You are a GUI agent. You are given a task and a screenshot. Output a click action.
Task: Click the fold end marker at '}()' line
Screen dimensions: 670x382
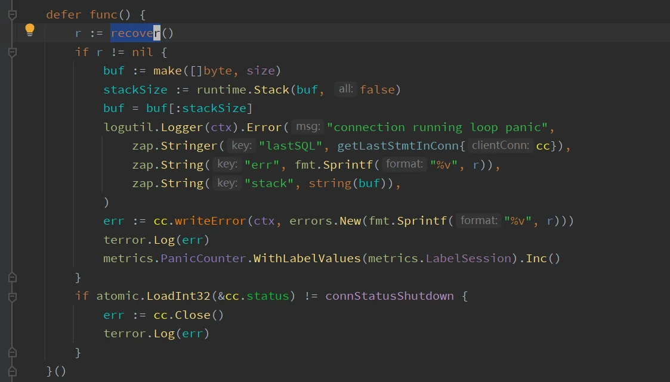[x=12, y=371]
